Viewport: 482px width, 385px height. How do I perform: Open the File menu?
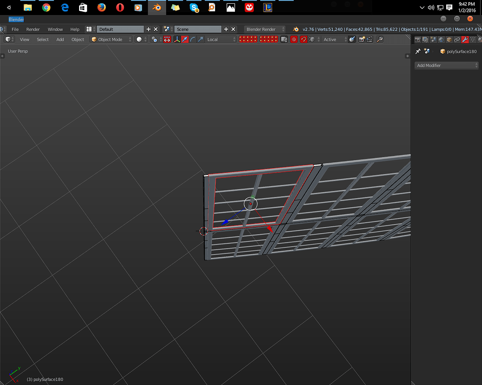(x=15, y=29)
